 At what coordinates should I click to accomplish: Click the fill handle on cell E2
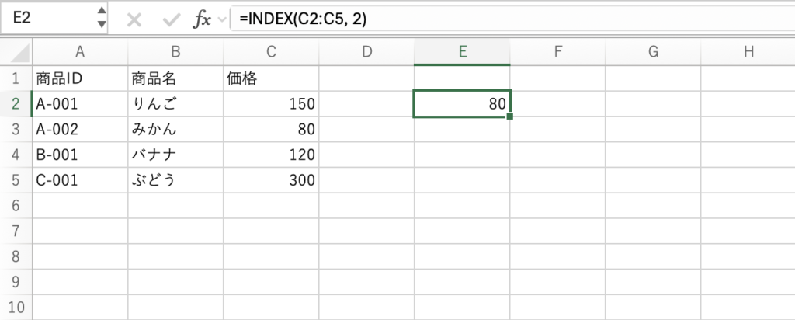509,117
